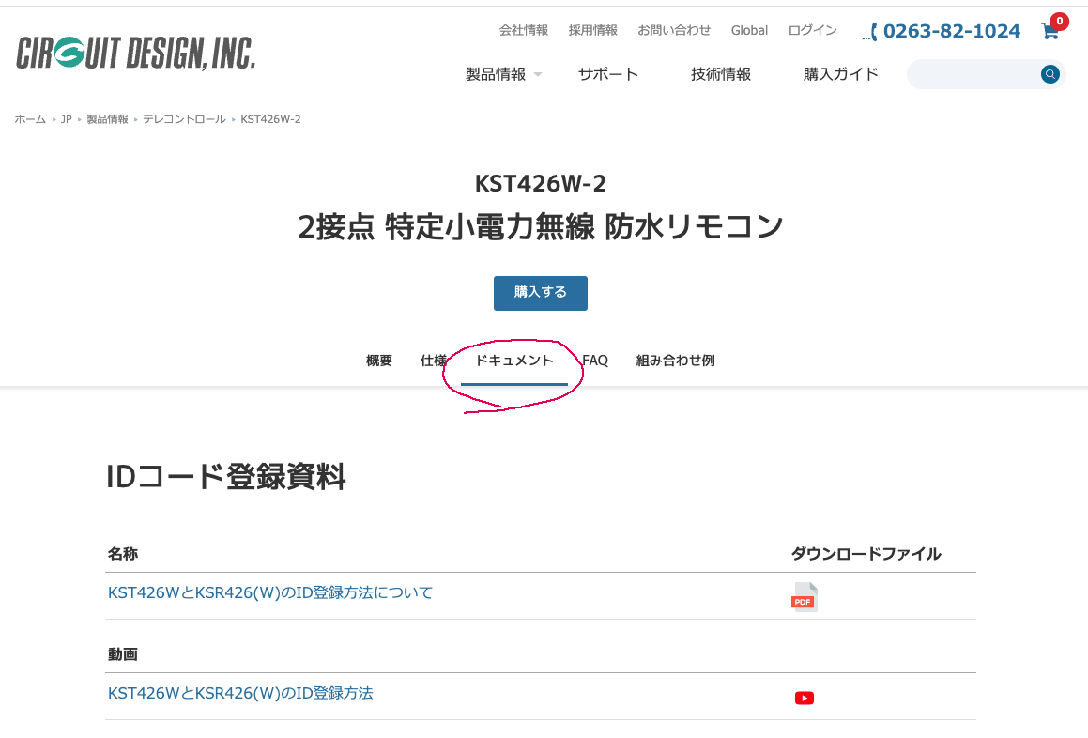The width and height of the screenshot is (1088, 738).
Task: Click the ログイン link
Action: (x=813, y=30)
